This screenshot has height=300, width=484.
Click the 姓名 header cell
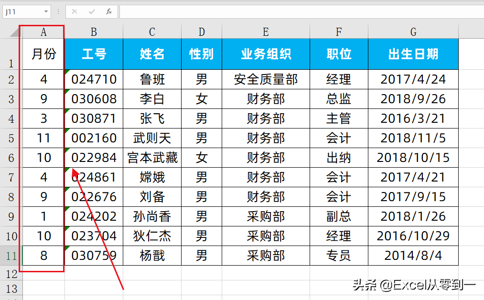tap(152, 54)
